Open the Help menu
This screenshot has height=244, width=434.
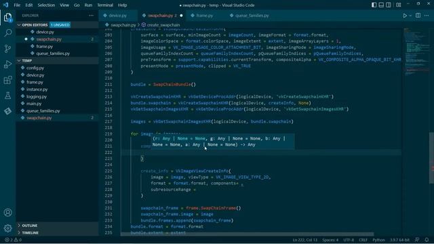pyautogui.click(x=122, y=5)
